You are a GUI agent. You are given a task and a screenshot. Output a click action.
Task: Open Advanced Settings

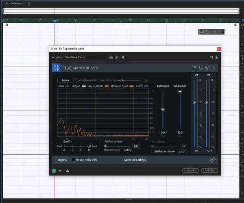[135, 160]
